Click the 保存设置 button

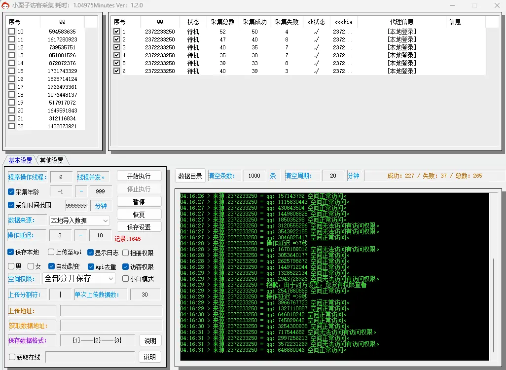click(x=139, y=227)
